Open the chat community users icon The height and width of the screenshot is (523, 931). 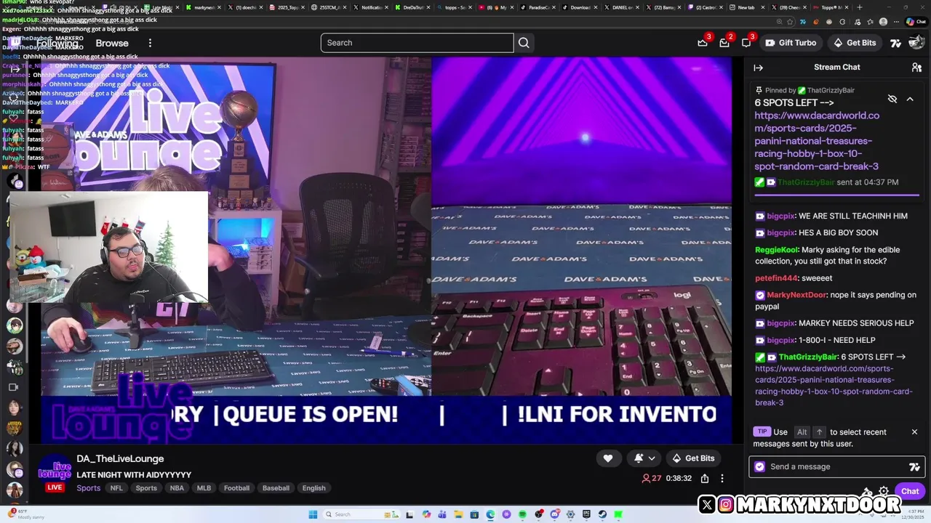pyautogui.click(x=916, y=68)
